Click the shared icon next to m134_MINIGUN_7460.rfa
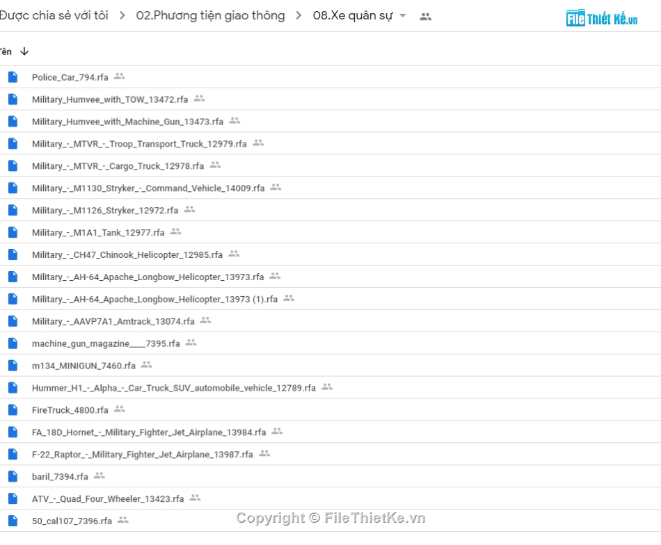Screen dimensions: 661x545 (x=147, y=365)
